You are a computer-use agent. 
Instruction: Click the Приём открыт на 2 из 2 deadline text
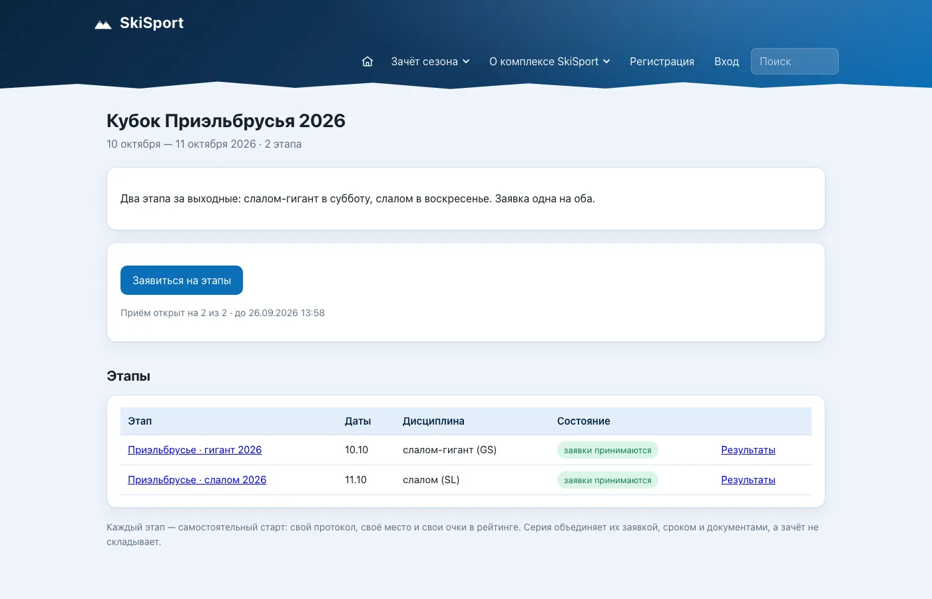(x=222, y=313)
